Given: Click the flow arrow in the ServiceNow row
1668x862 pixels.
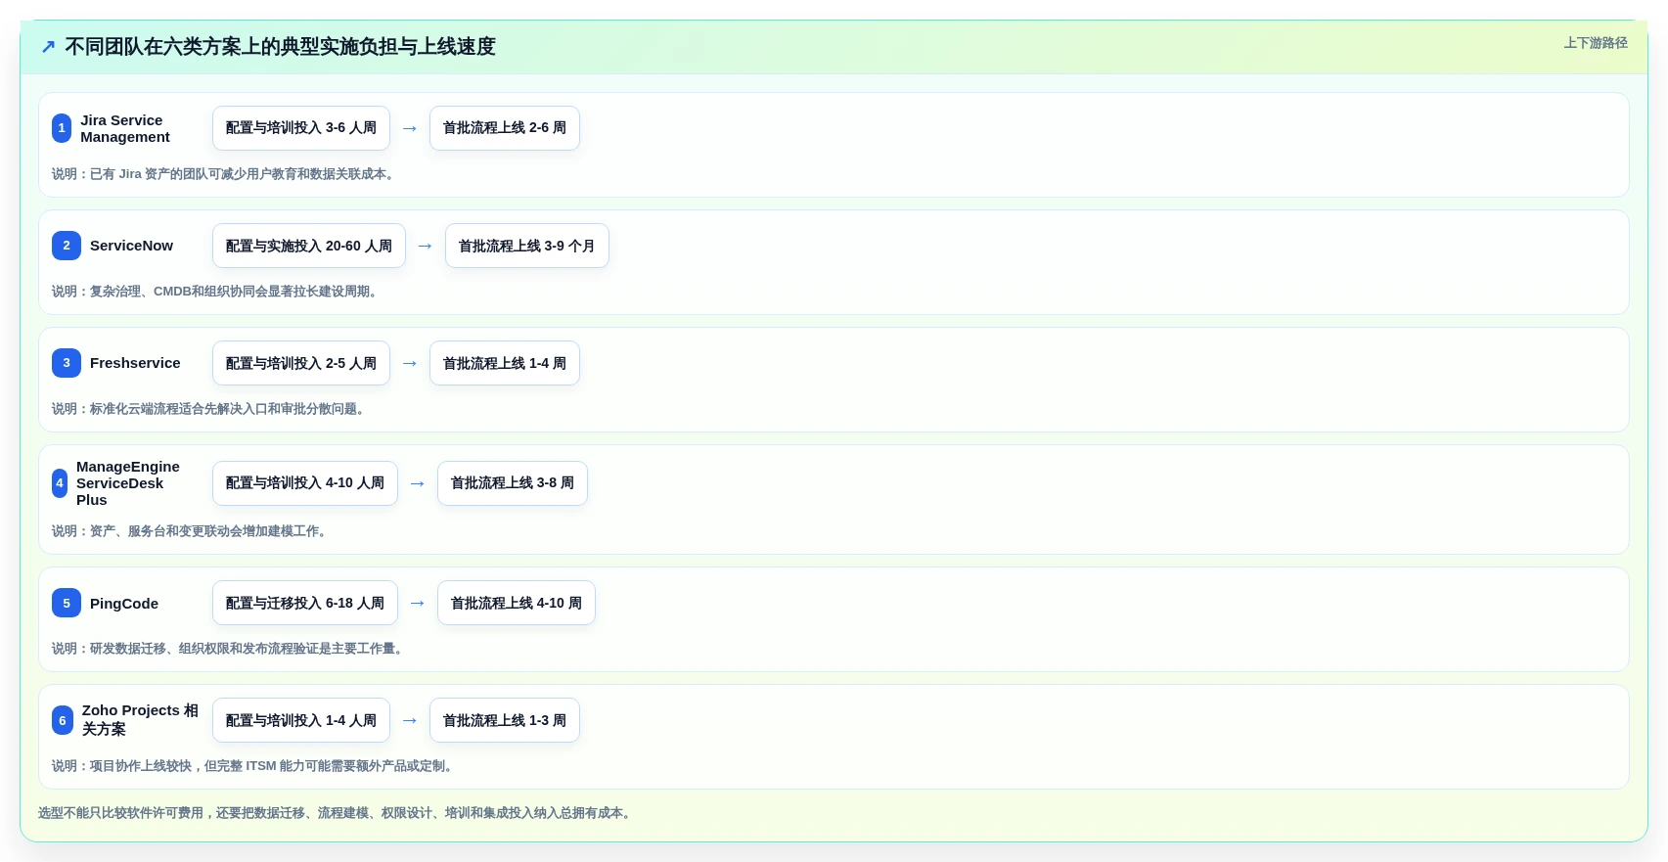Looking at the screenshot, I should (x=426, y=246).
